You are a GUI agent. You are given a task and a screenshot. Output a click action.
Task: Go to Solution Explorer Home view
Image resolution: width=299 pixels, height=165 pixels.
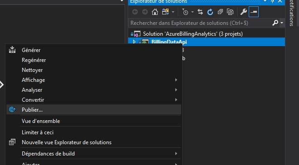(x=155, y=12)
